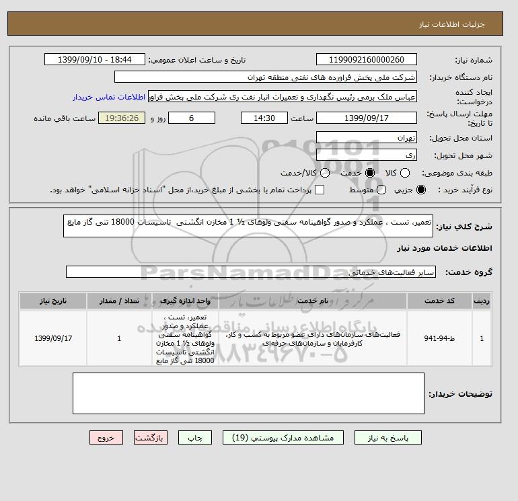Select the جزیی purchase type radio

tap(421, 190)
